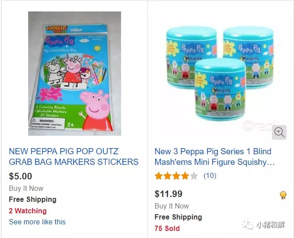Viewport: 294px width, 238px height.
Task: Click the top rated seller ribbon badge
Action: pos(283,195)
